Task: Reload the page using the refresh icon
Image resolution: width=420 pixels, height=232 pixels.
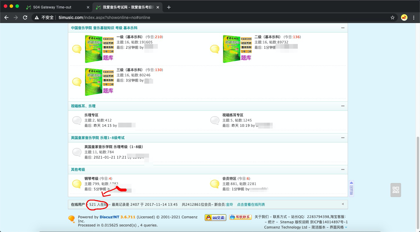Action: tap(25, 17)
